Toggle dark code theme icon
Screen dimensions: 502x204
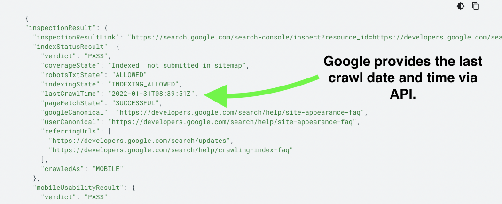[460, 6]
